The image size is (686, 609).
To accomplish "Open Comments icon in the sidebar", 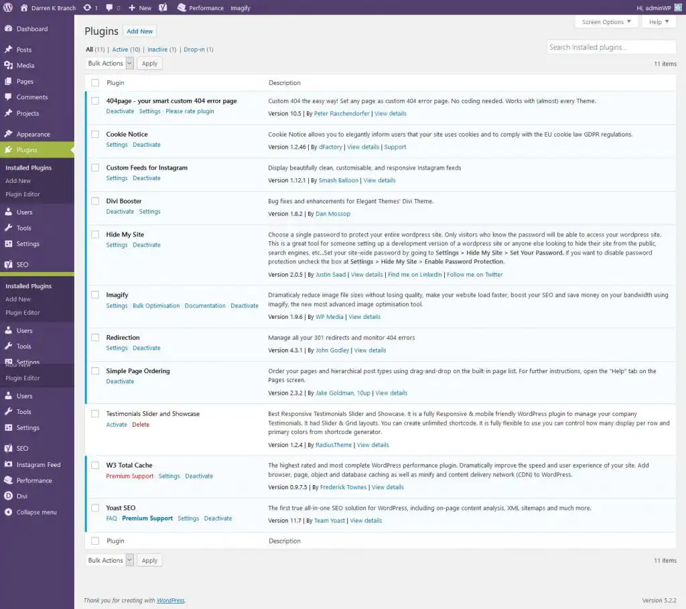I will point(8,97).
